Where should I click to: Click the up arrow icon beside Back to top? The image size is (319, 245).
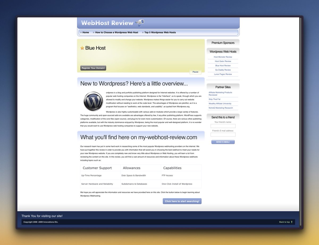292,222
